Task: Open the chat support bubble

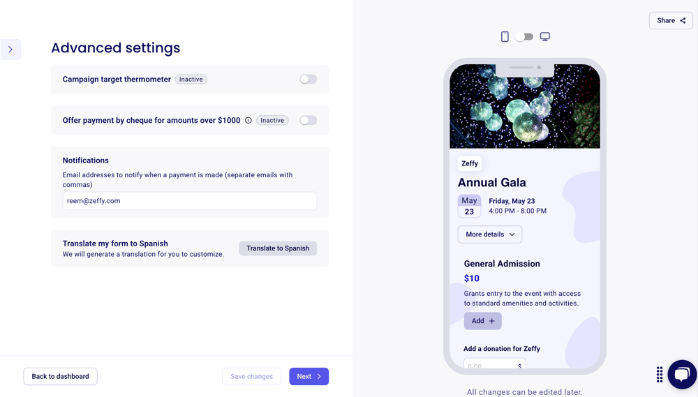Action: point(681,374)
